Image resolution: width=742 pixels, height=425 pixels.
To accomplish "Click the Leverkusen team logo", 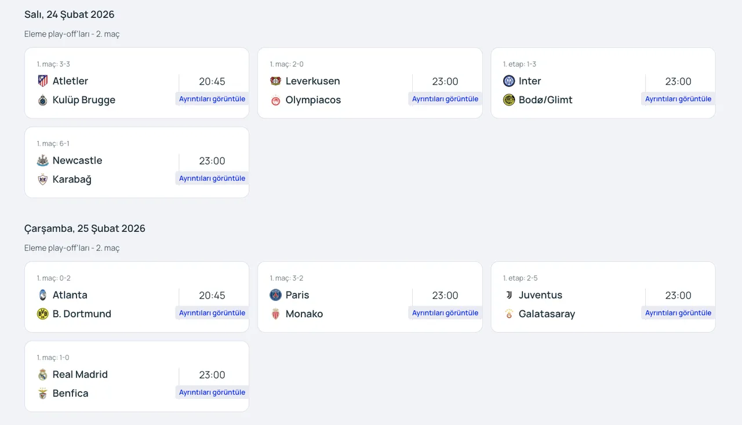I will tap(275, 81).
